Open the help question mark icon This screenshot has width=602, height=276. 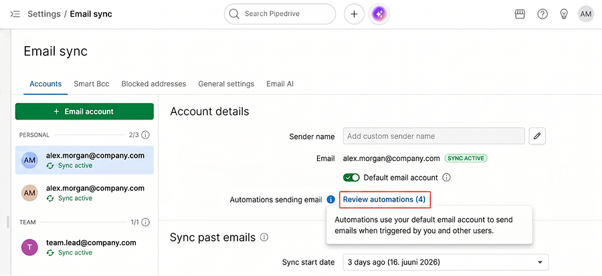(x=542, y=14)
